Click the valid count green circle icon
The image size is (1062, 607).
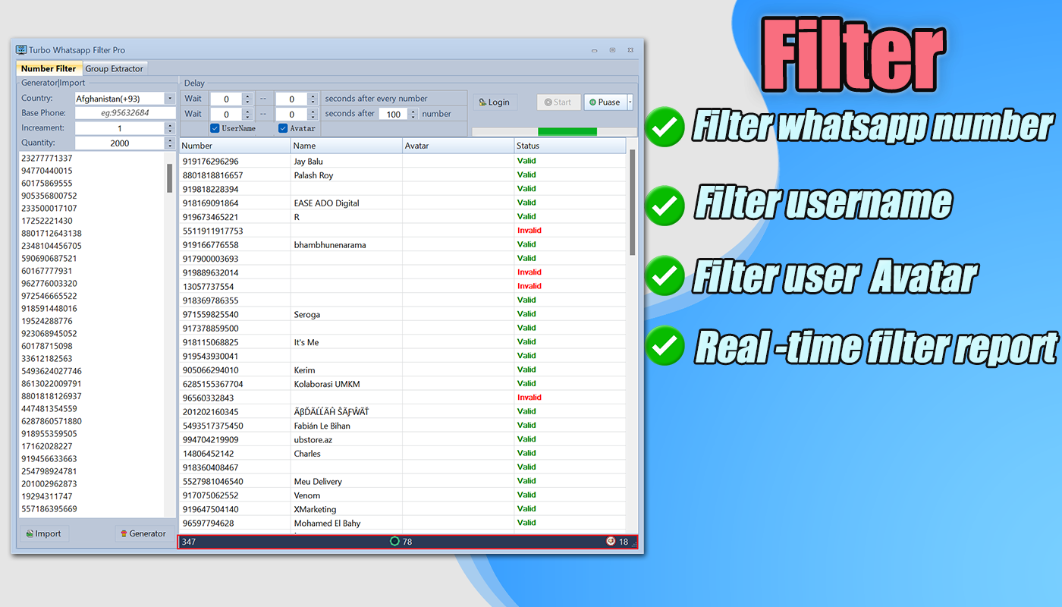point(394,541)
